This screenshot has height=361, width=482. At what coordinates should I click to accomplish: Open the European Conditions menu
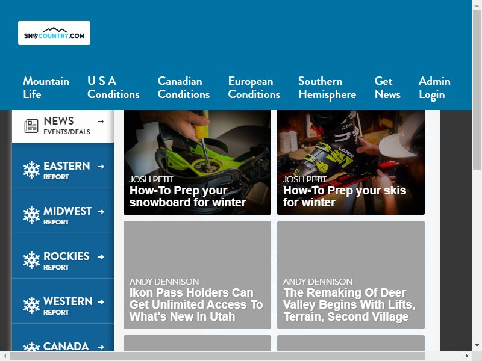click(x=254, y=88)
